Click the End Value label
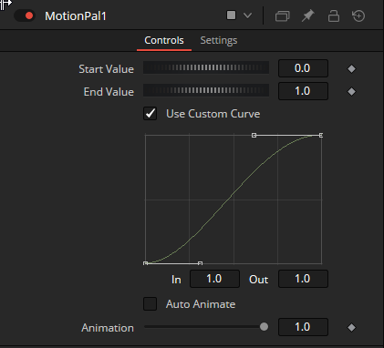Viewport: 384px width, 348px height. coord(109,92)
